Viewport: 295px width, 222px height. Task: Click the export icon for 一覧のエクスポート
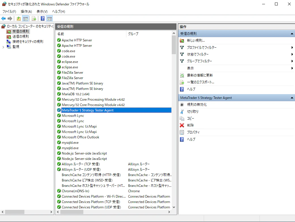(182, 82)
